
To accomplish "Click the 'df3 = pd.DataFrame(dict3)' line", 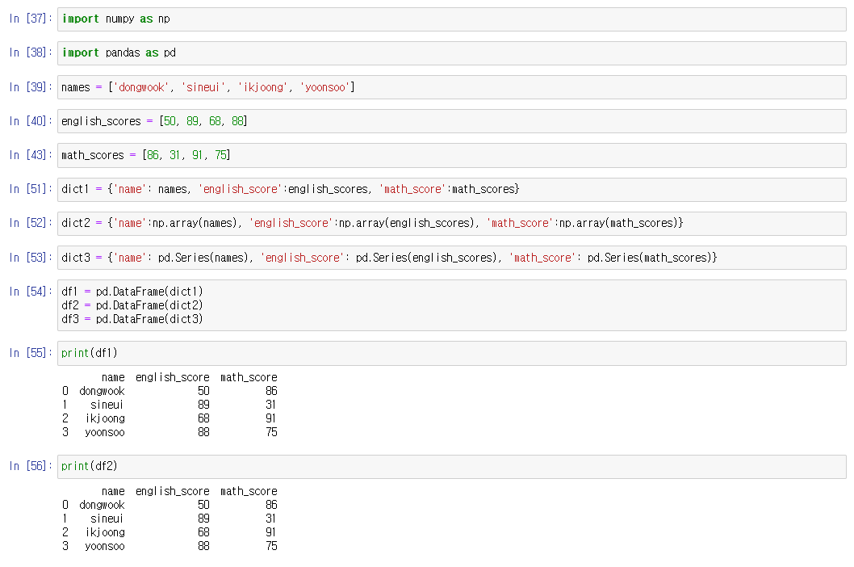I will 132,319.
